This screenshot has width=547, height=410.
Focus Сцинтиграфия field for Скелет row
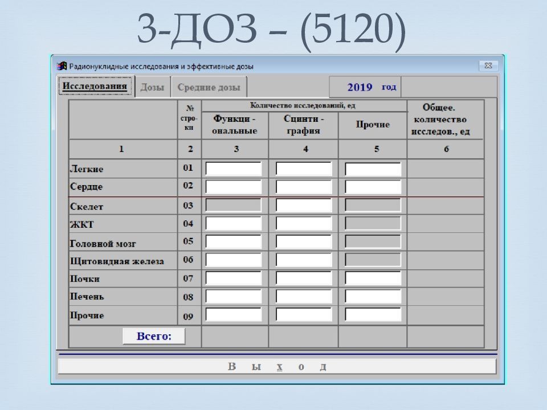[x=303, y=206]
